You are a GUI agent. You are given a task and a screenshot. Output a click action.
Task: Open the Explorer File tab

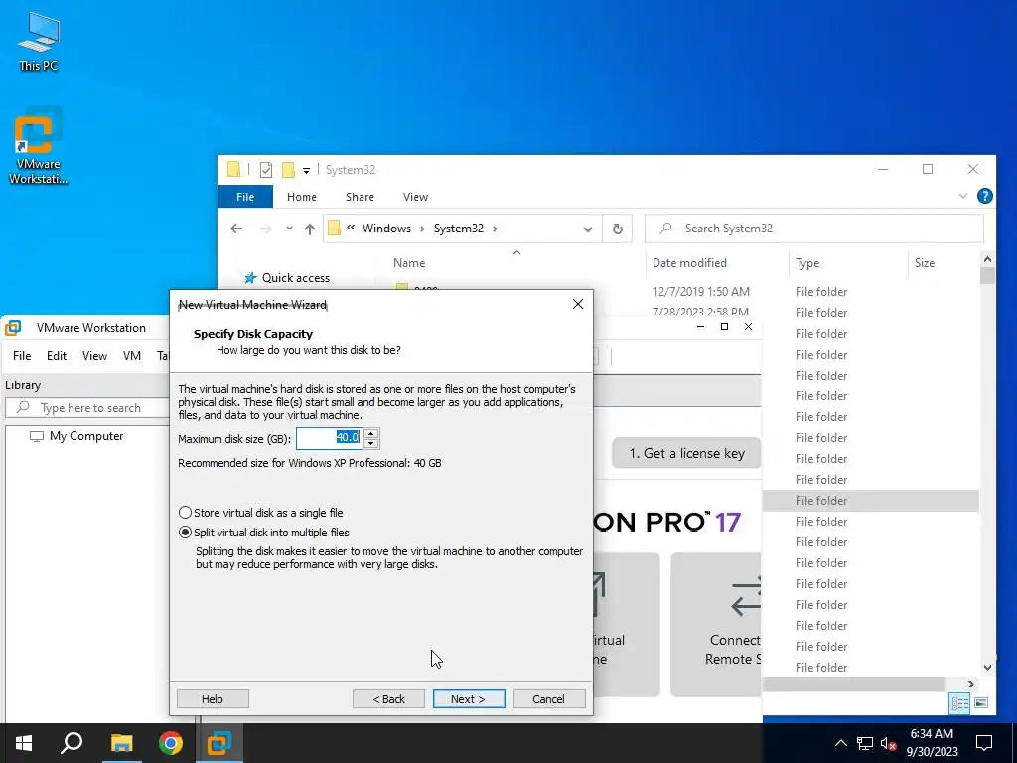[x=245, y=197]
